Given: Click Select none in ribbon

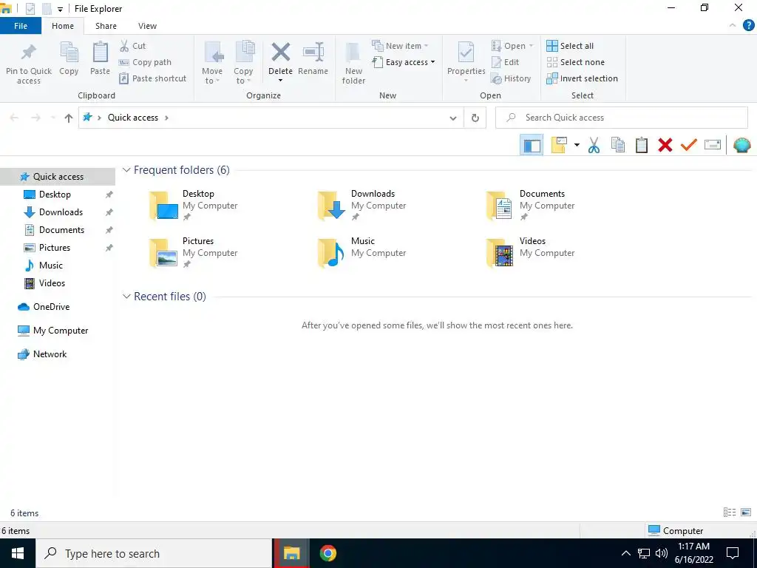Looking at the screenshot, I should coord(575,62).
